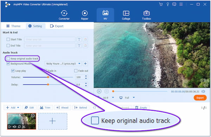Mute the preview with speaker icon
The width and height of the screenshot is (211, 137).
pos(203,91)
